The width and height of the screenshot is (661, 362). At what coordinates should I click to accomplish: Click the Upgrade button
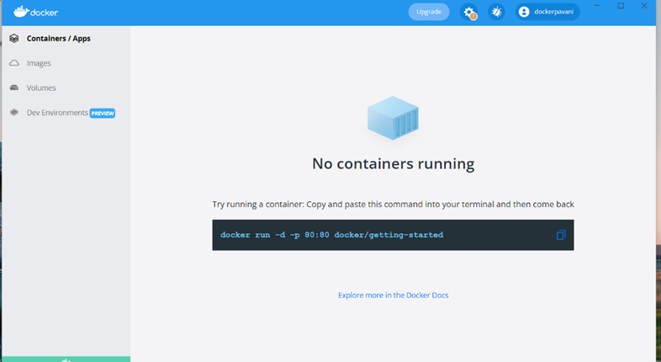pos(429,12)
